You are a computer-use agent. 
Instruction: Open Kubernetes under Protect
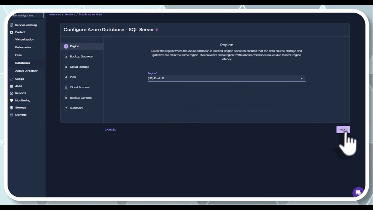[x=23, y=47]
